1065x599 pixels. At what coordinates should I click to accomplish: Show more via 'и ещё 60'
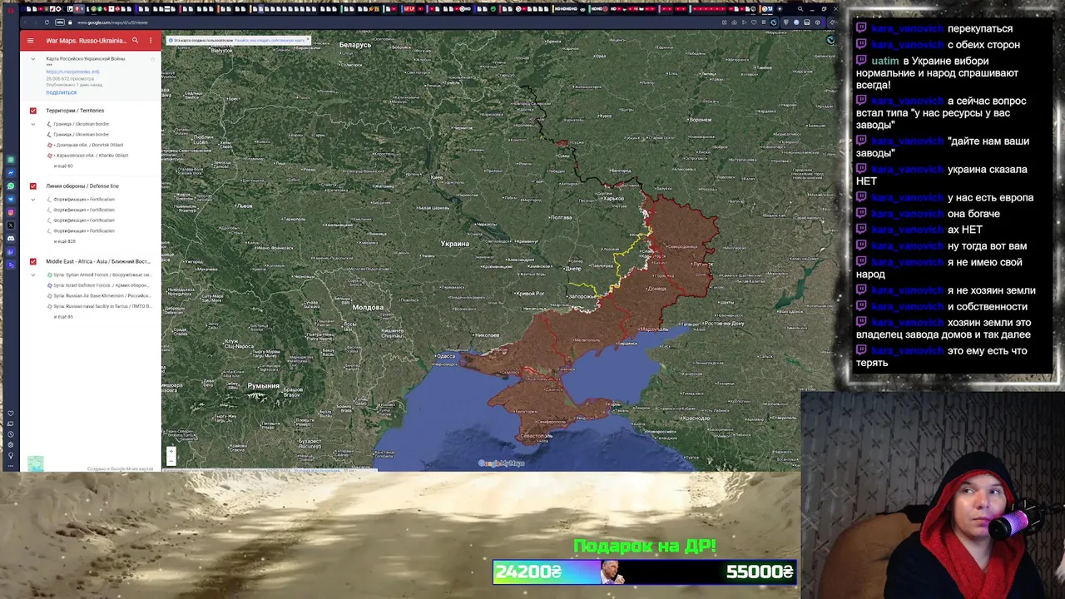(63, 166)
